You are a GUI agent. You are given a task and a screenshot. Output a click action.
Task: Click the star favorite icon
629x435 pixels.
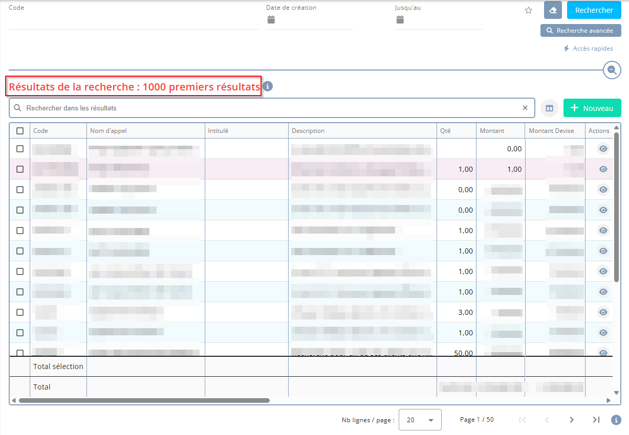(x=529, y=10)
